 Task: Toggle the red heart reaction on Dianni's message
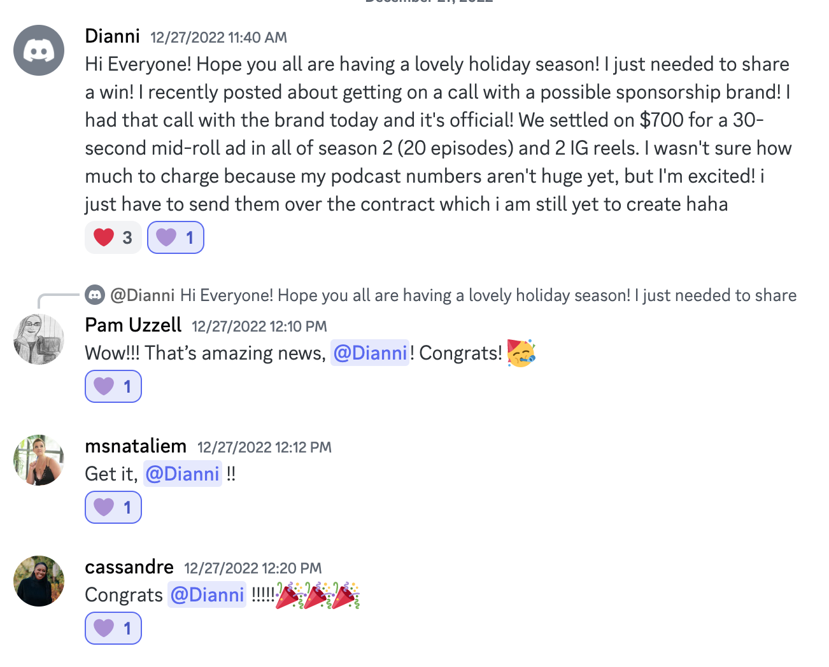pos(113,237)
